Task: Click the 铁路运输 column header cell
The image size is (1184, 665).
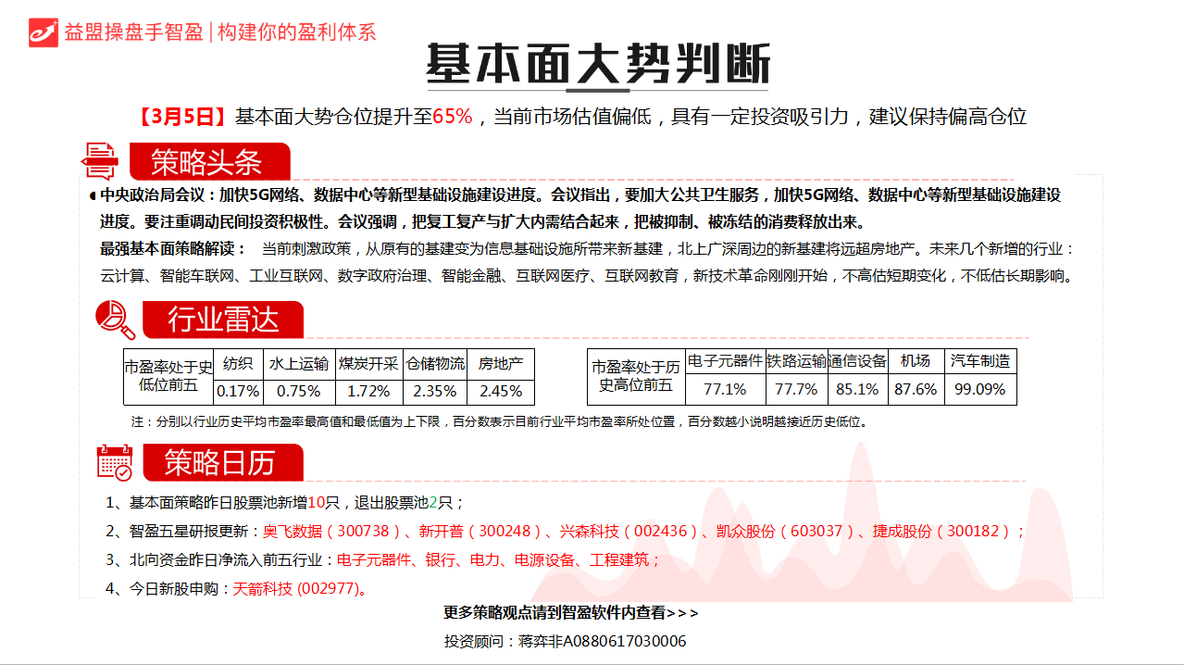Action: coord(796,361)
